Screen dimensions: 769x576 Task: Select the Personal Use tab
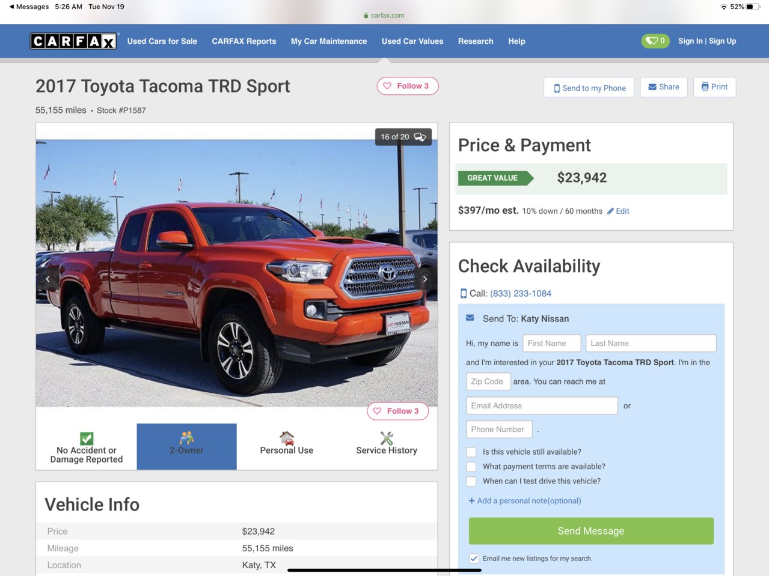coord(287,447)
